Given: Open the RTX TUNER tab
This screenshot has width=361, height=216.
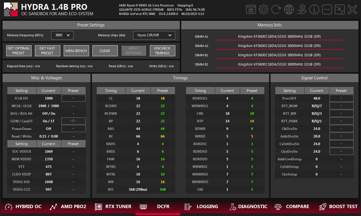Looking at the screenshot, I should [113, 207].
